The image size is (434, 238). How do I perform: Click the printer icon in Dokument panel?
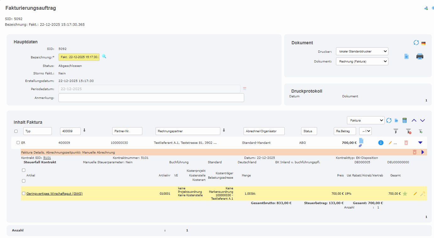(x=420, y=57)
